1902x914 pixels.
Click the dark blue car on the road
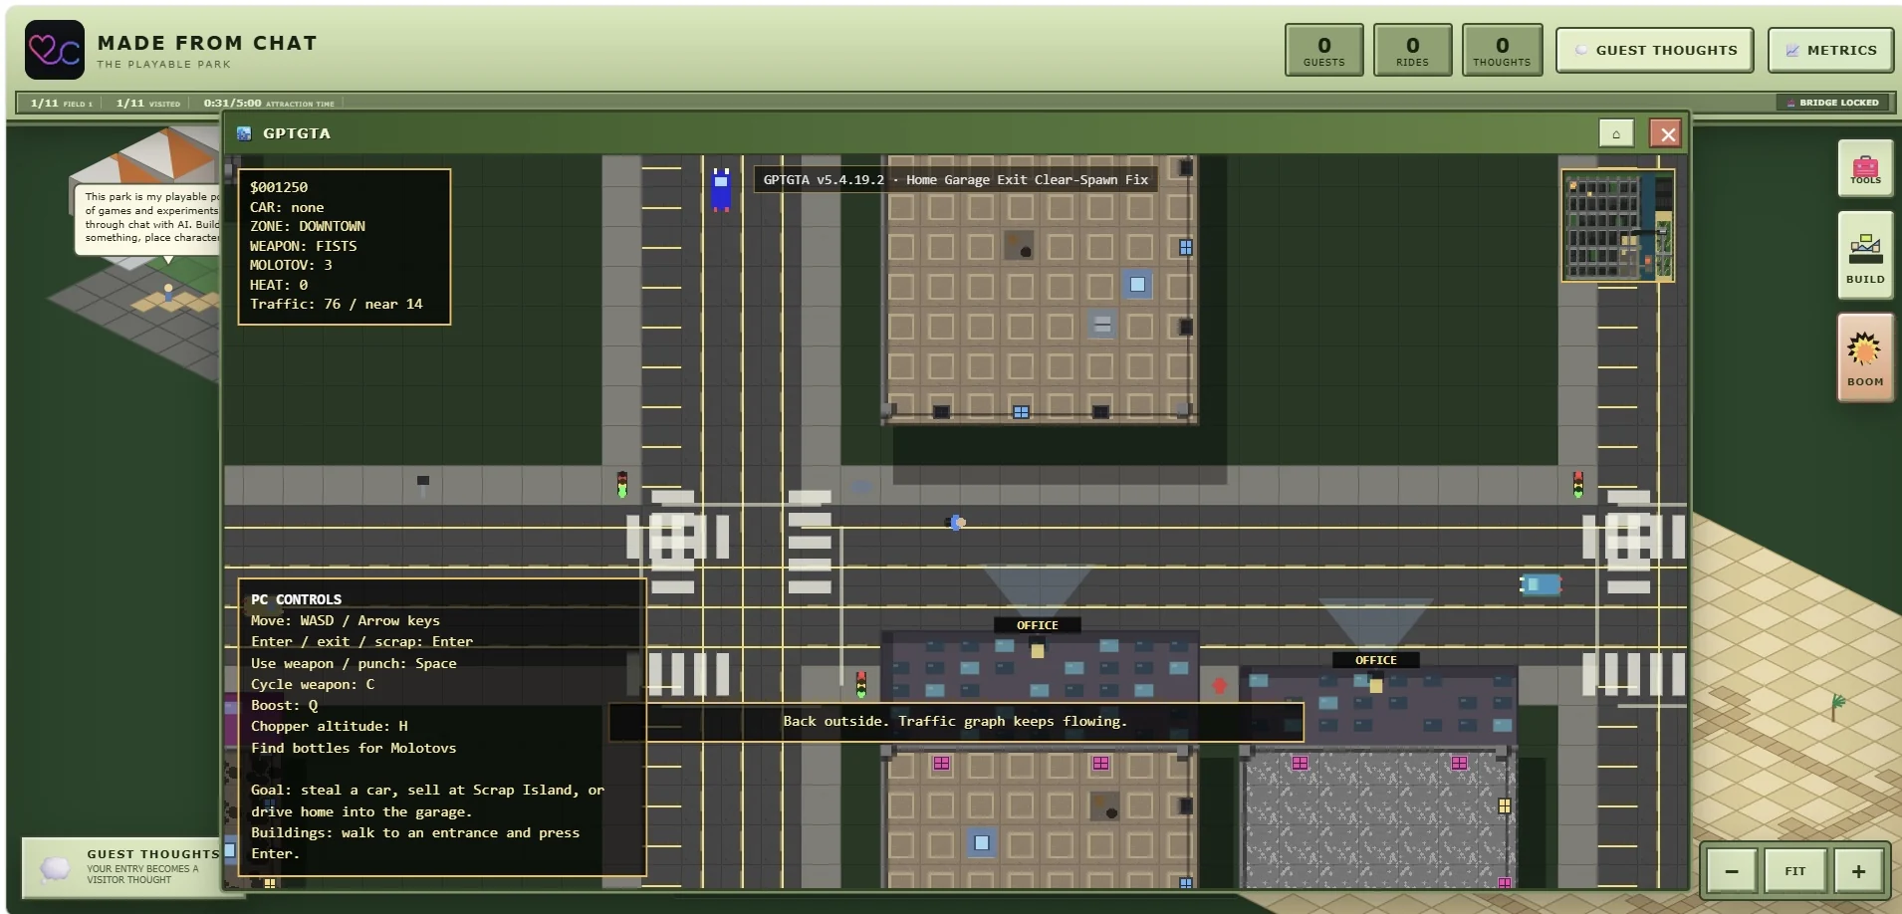(721, 189)
